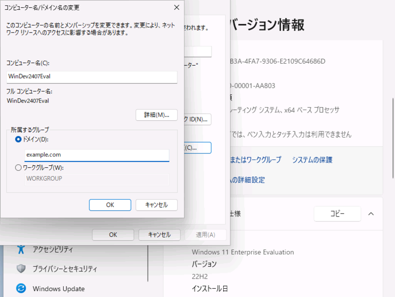Close the コンピューター名/ドメイン名の変更 dialog with X
395x297 pixels.
click(x=176, y=7)
